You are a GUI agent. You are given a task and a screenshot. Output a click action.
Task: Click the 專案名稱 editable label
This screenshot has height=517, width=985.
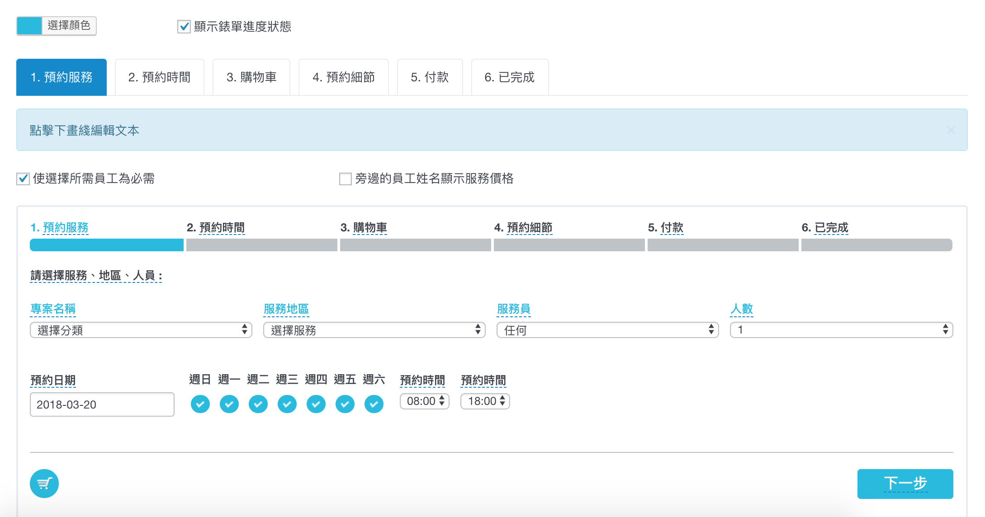[53, 309]
